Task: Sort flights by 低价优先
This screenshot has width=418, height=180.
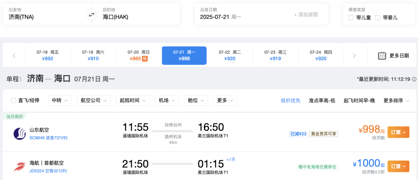Action: 291,101
